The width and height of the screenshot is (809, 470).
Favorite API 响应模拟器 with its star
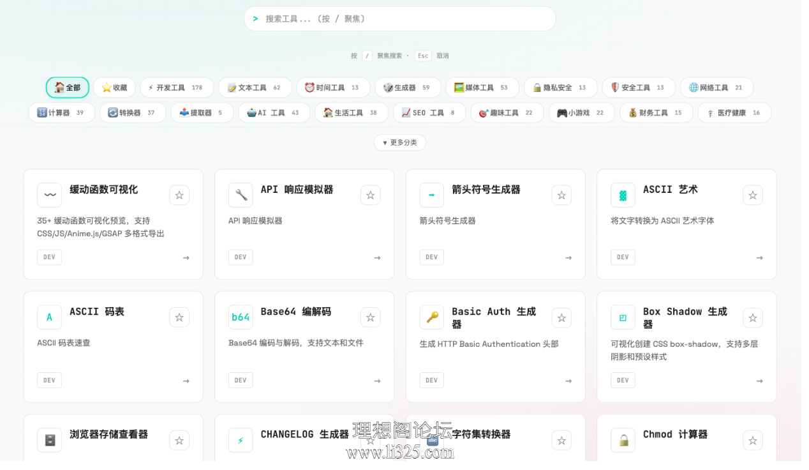click(371, 195)
